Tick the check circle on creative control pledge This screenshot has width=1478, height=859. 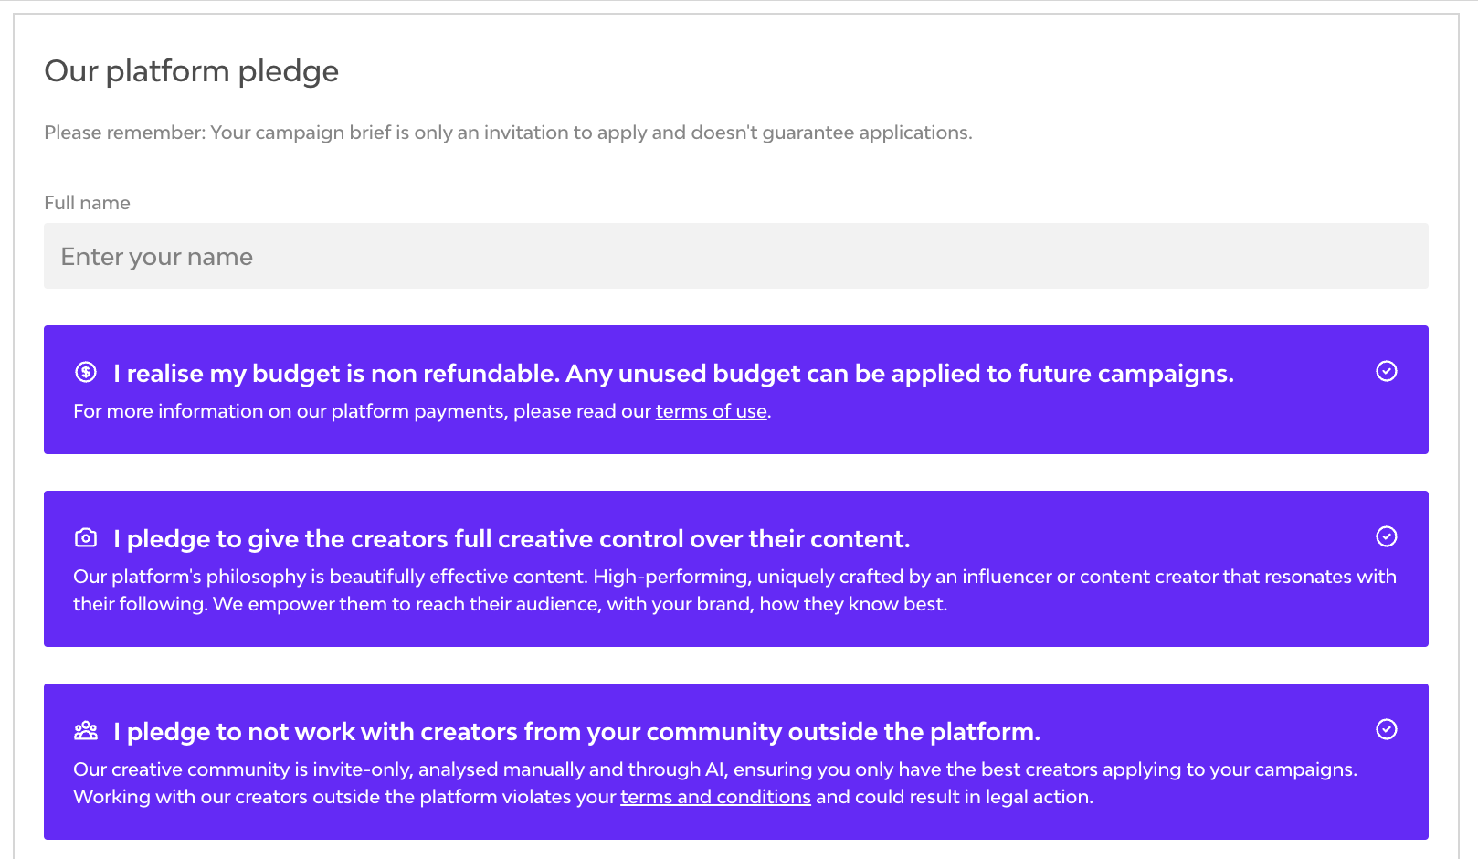1386,536
